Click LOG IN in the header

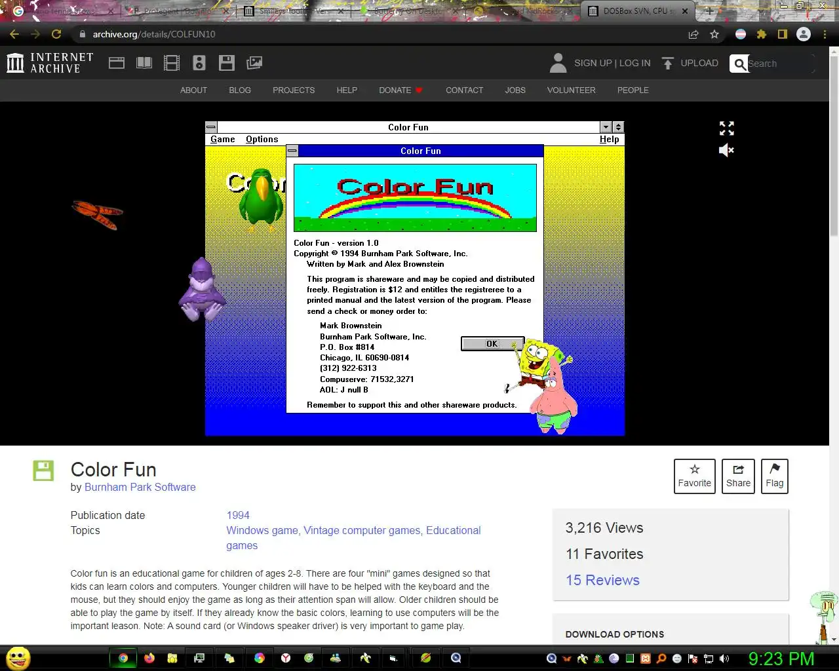point(635,63)
